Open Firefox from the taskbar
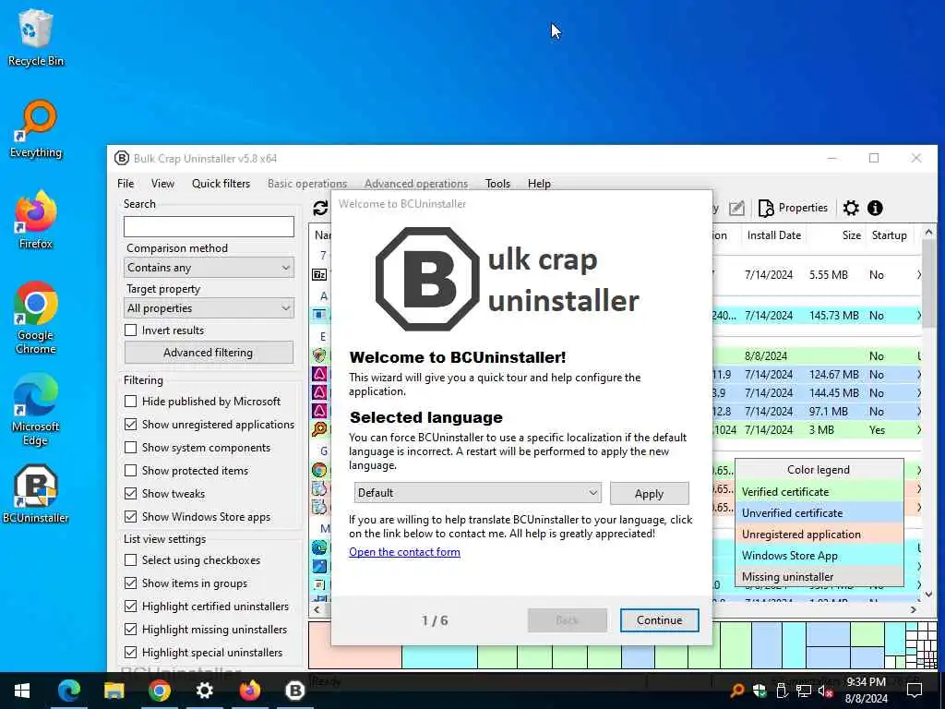The width and height of the screenshot is (945, 709). pyautogui.click(x=249, y=691)
